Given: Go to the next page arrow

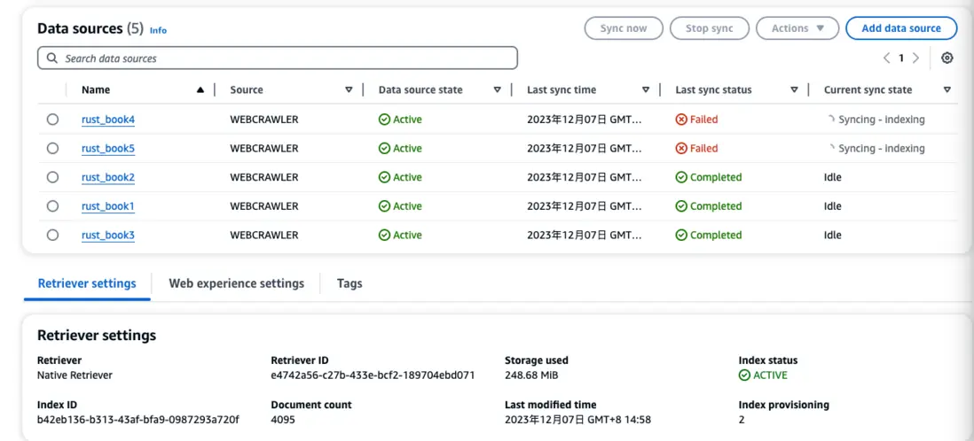Looking at the screenshot, I should pyautogui.click(x=915, y=58).
